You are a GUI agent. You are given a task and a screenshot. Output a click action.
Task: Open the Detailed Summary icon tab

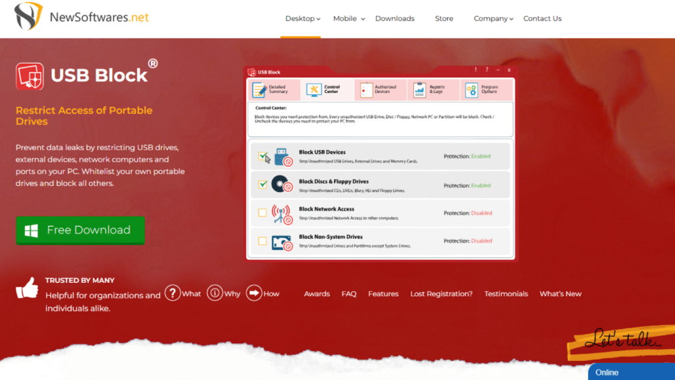260,90
